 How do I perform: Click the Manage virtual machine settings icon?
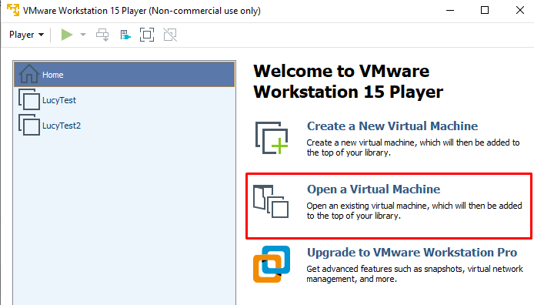[x=125, y=35]
